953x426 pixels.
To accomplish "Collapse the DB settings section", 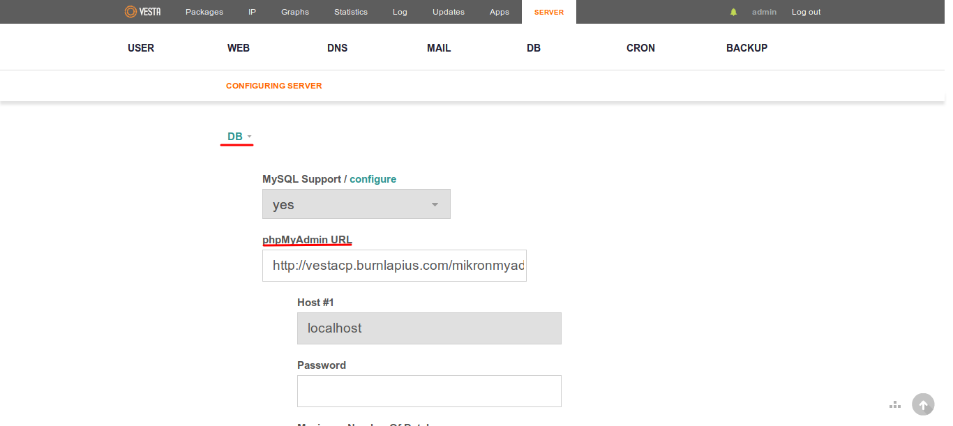I will click(239, 137).
